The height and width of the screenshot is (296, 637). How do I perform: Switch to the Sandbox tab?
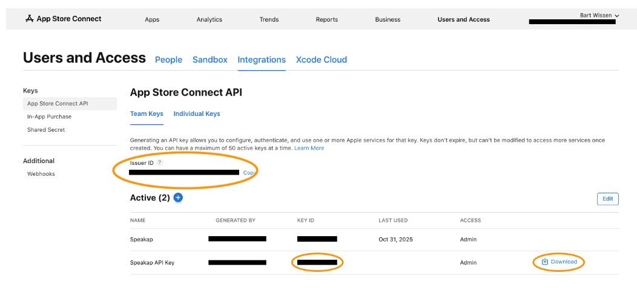coord(210,60)
